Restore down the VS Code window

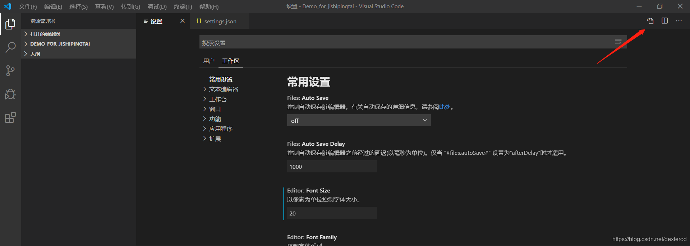[x=660, y=6]
